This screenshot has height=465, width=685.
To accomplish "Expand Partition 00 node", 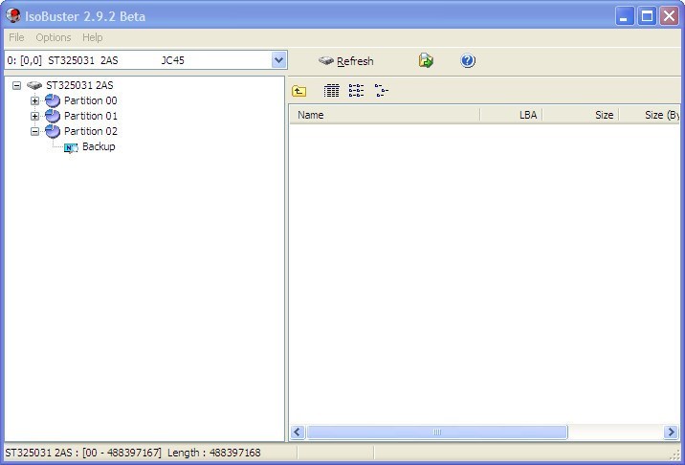I will pyautogui.click(x=35, y=101).
